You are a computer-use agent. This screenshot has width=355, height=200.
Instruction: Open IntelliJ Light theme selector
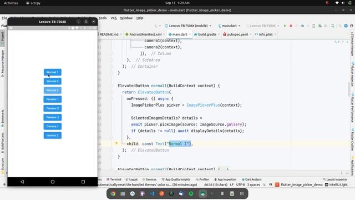[336, 185]
